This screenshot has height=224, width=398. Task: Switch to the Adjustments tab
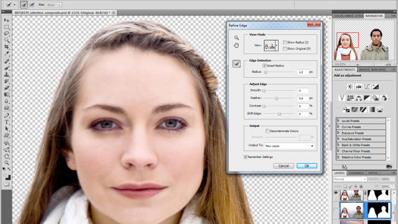[345, 70]
